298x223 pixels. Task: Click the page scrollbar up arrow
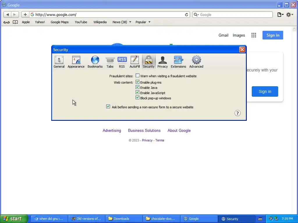[294, 29]
